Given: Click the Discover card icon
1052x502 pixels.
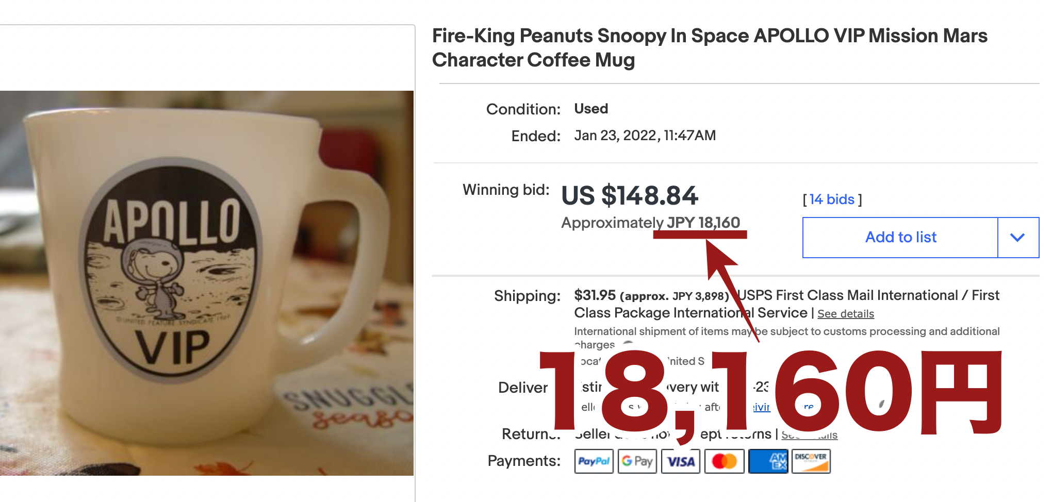Looking at the screenshot, I should pos(811,461).
